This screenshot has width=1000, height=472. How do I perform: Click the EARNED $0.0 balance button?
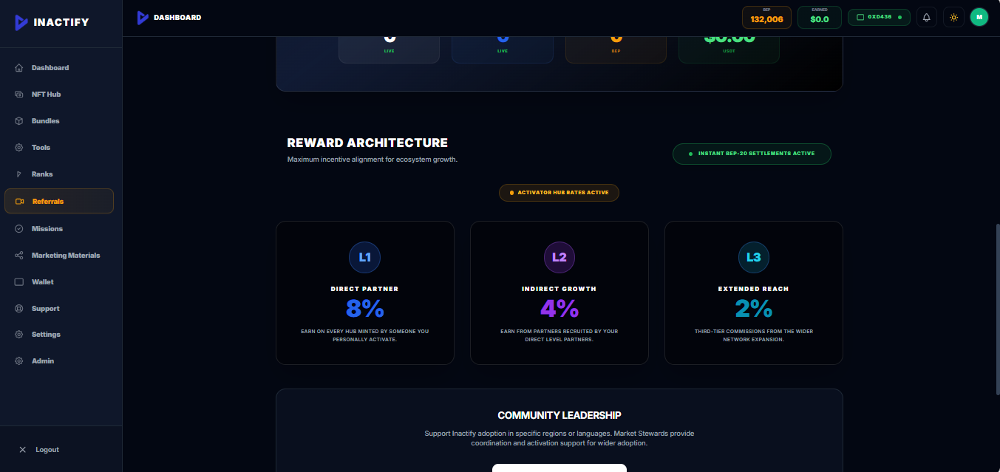tap(819, 16)
